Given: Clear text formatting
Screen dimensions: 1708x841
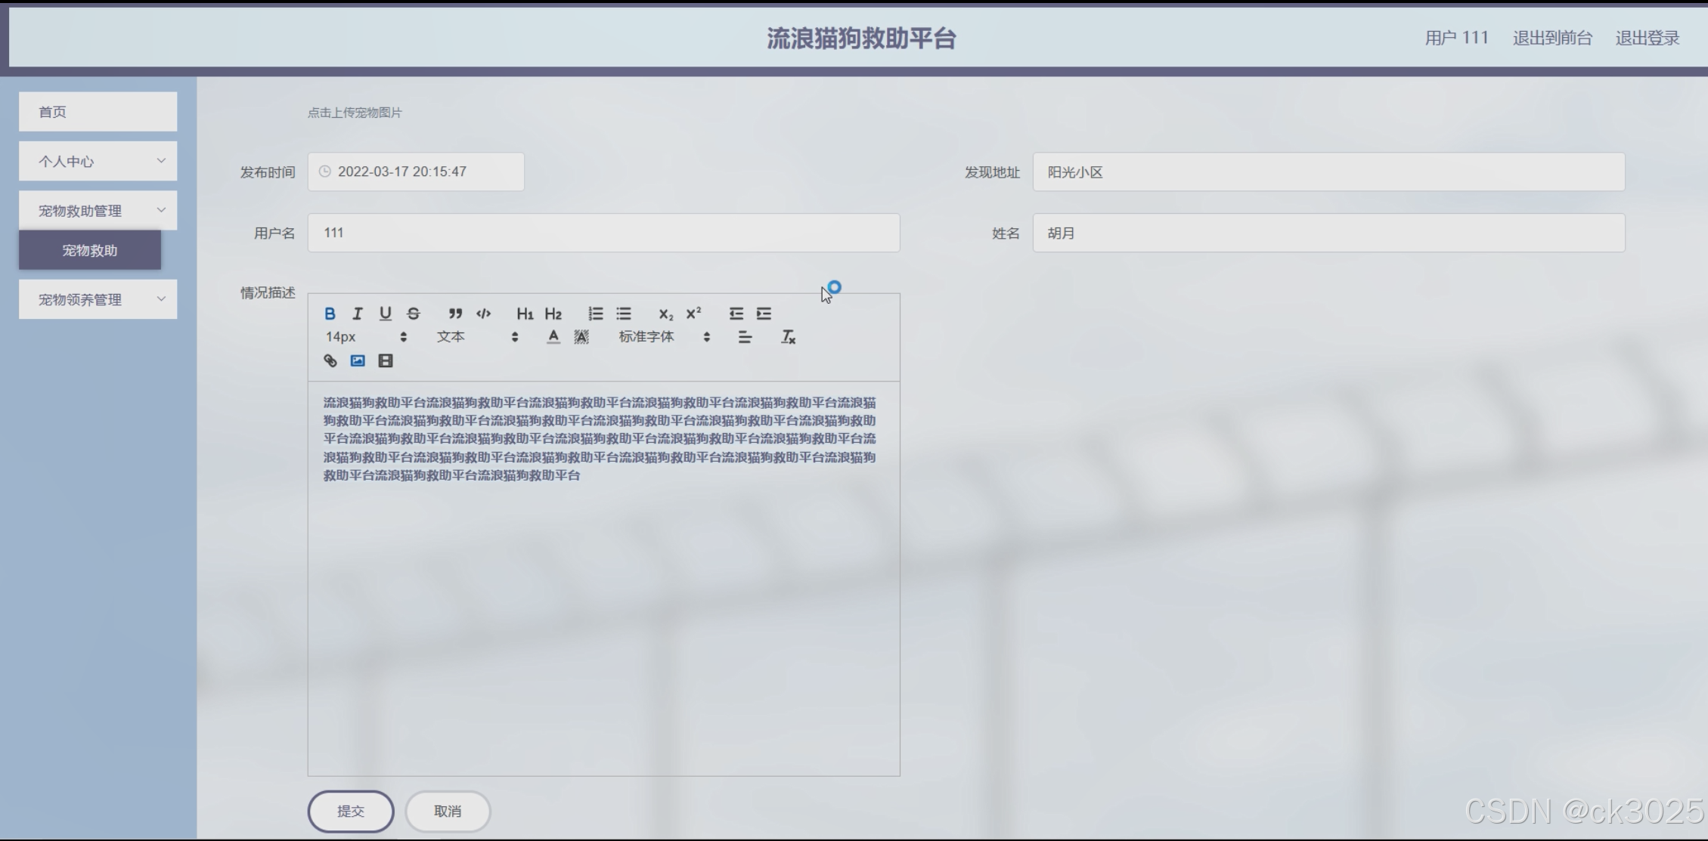Looking at the screenshot, I should pyautogui.click(x=788, y=337).
